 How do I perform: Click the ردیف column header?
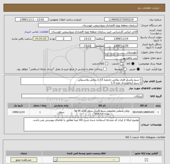[x=158, y=106]
